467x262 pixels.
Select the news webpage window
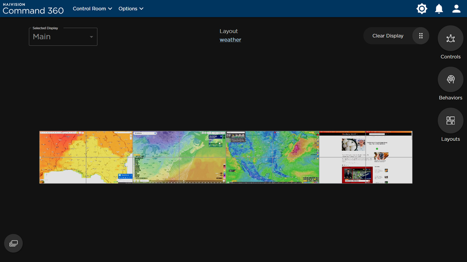click(366, 157)
